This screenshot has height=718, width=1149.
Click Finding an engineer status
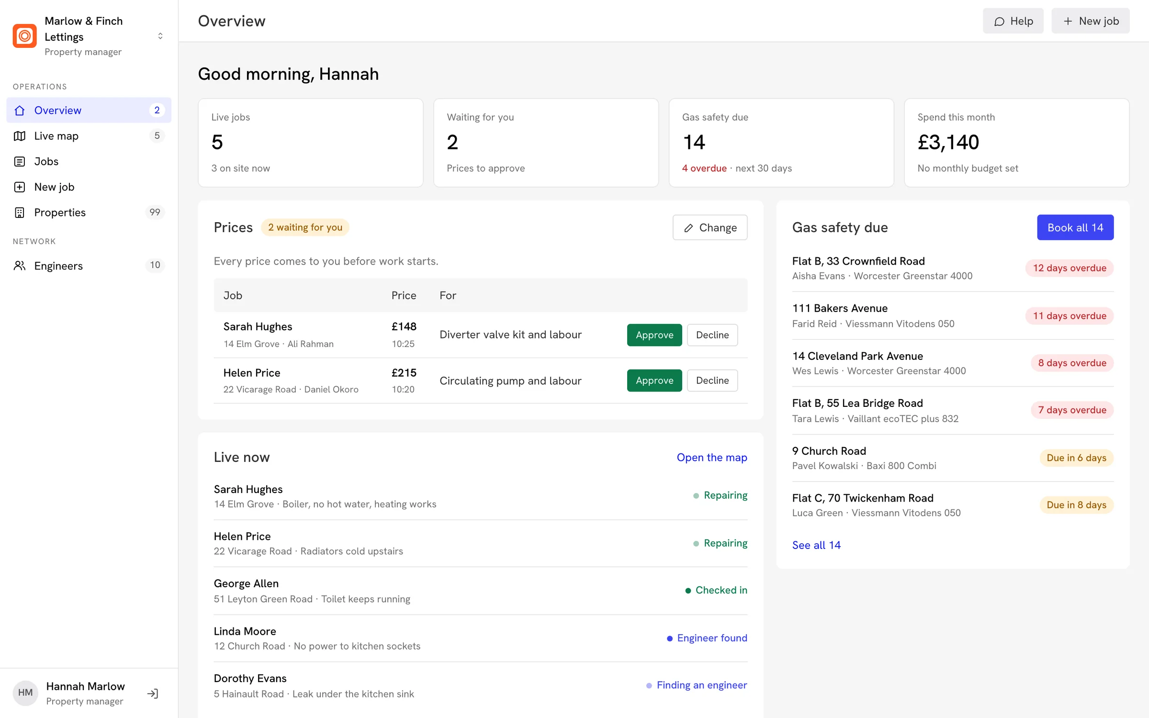click(x=697, y=685)
